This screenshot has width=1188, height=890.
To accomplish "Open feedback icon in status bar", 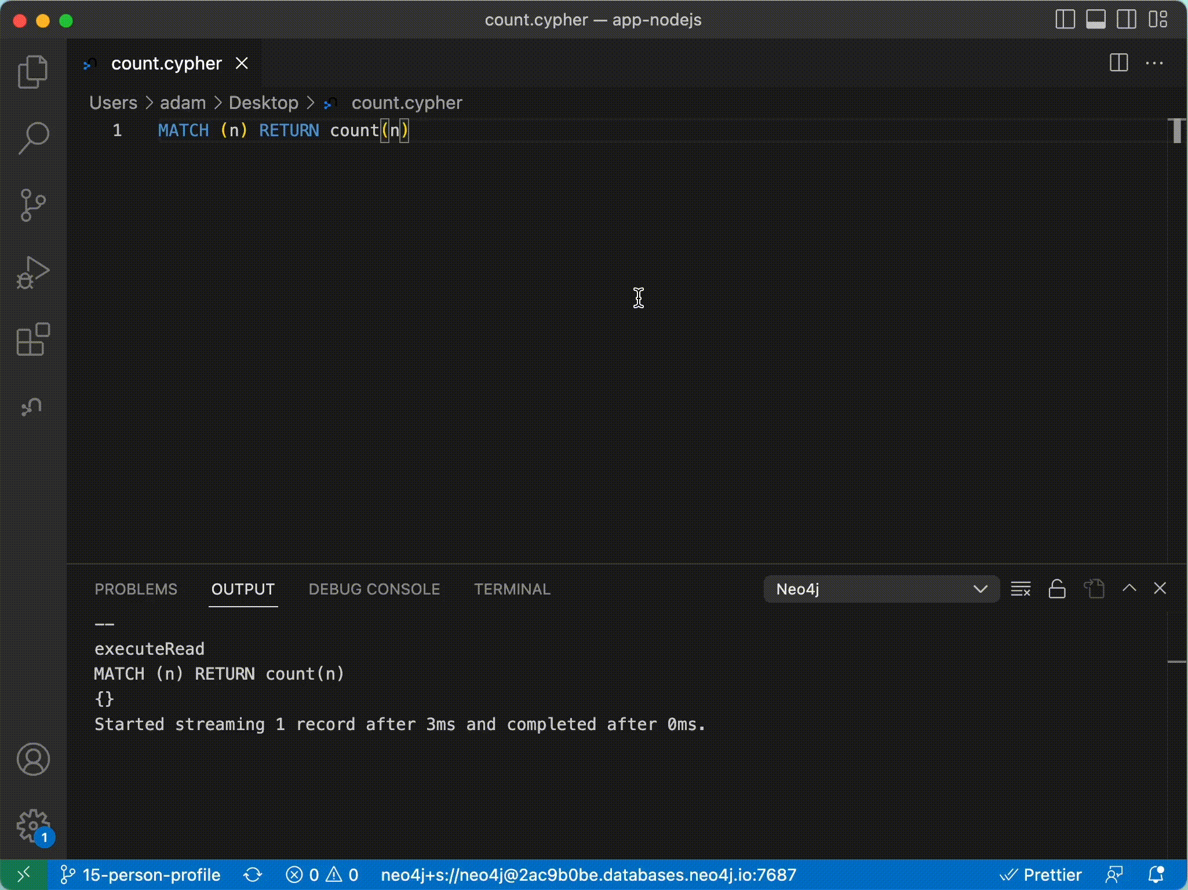I will coord(1114,874).
